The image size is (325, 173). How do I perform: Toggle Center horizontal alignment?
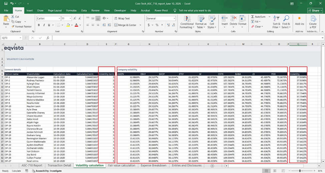pos(93,25)
